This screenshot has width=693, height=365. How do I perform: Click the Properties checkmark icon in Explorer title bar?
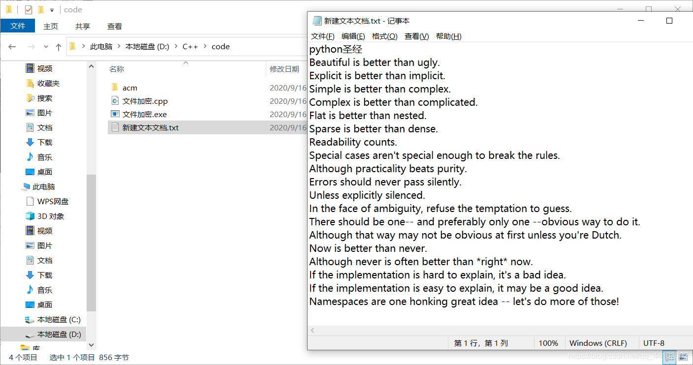point(28,9)
